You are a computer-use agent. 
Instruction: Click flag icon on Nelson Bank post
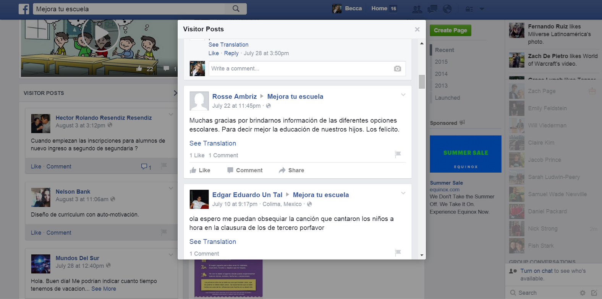(164, 232)
